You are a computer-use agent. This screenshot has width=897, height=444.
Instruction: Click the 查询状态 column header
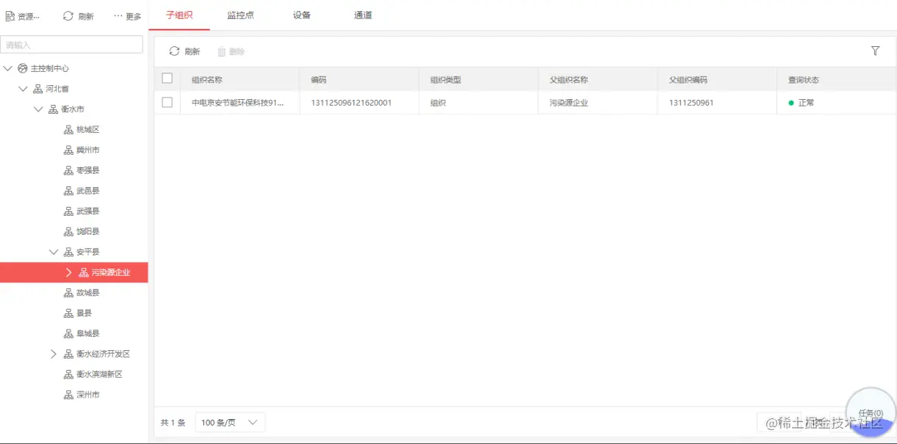coord(804,80)
